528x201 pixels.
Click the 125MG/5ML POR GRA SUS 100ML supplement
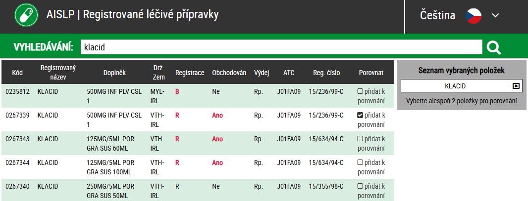(x=111, y=167)
